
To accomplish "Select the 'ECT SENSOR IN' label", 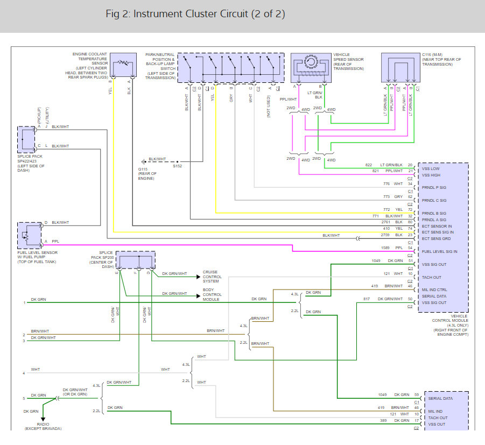I will tap(437, 226).
